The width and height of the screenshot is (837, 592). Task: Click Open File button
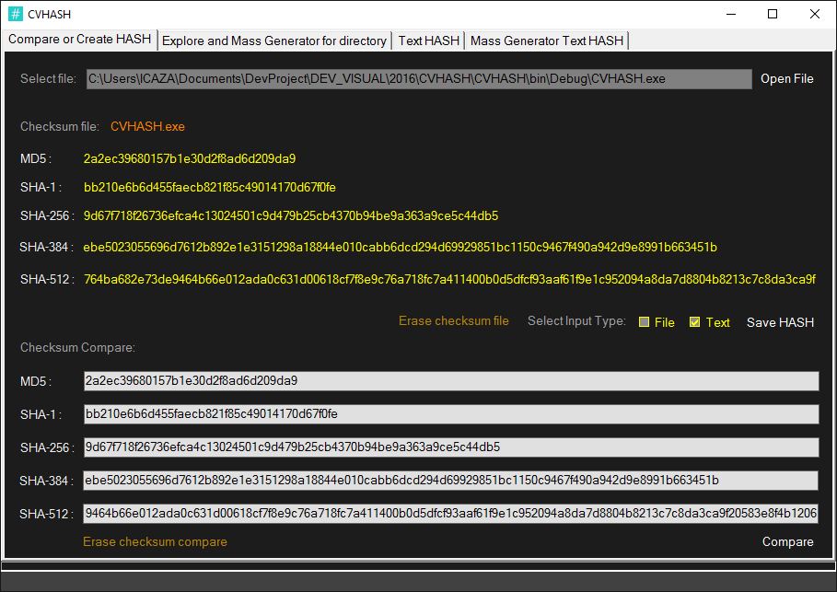787,79
